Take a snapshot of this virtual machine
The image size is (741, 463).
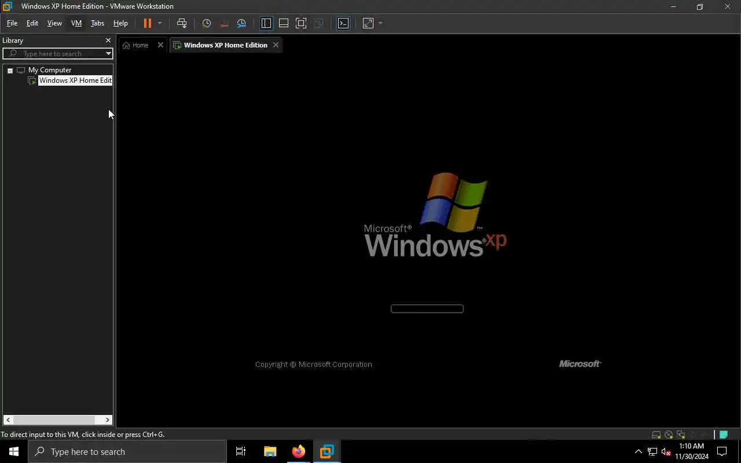pos(207,23)
